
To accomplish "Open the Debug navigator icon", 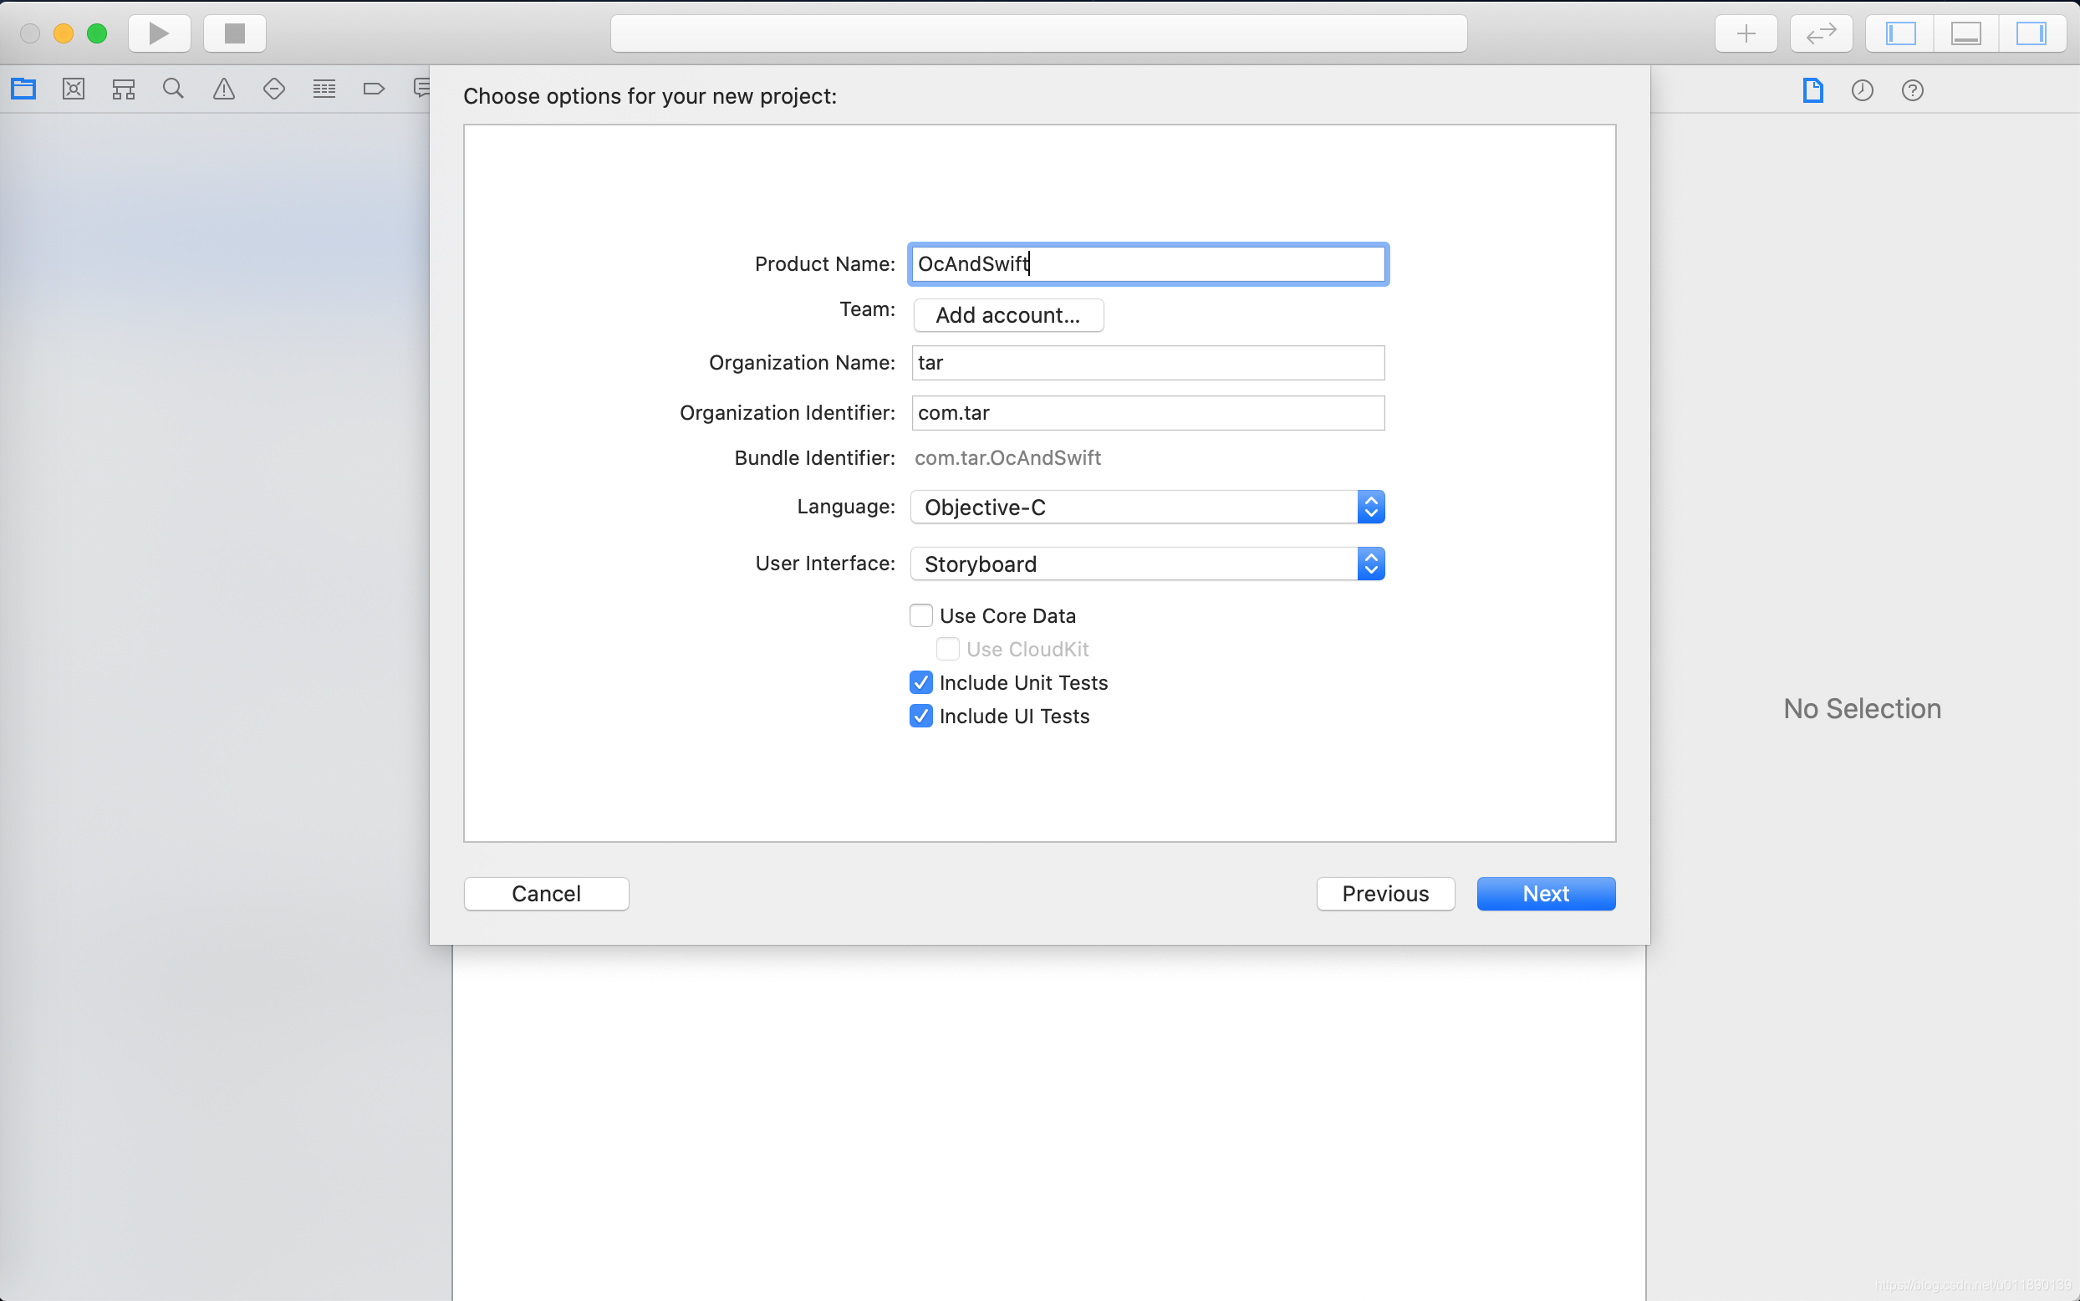I will 324,89.
